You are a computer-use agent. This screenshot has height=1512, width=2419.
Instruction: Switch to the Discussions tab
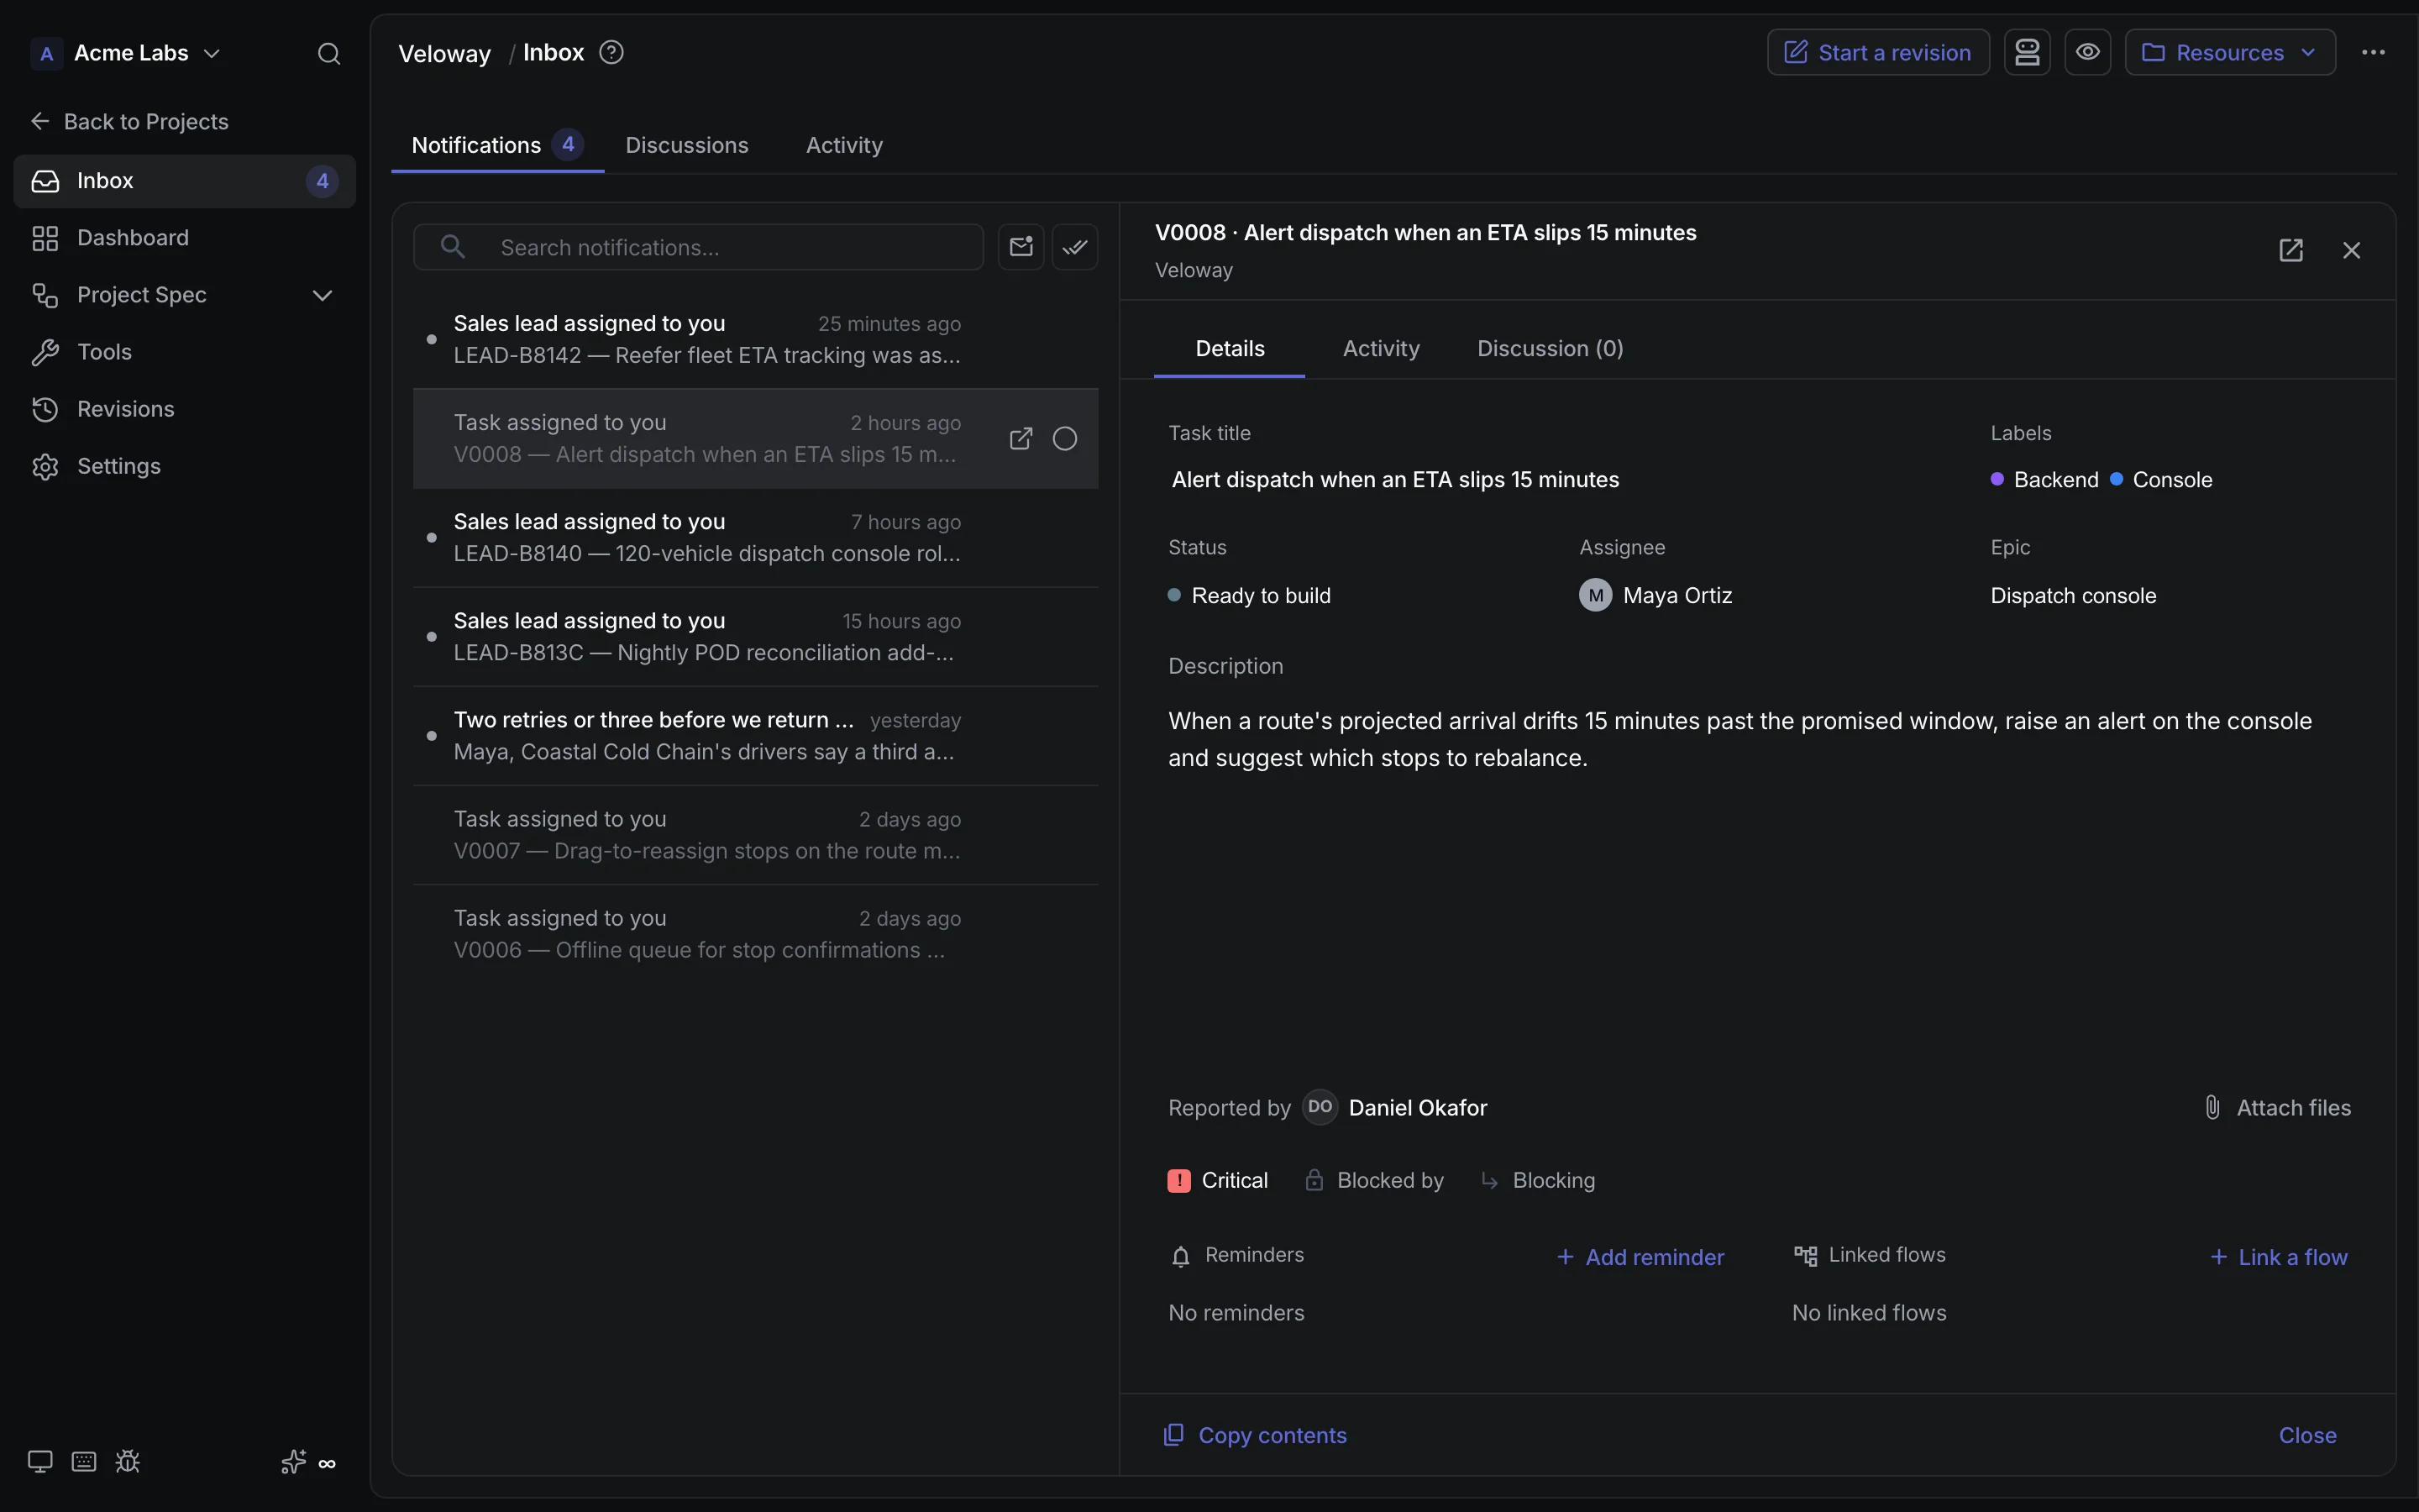[687, 145]
